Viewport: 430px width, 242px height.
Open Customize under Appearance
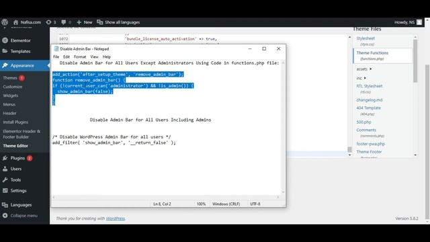pos(13,87)
